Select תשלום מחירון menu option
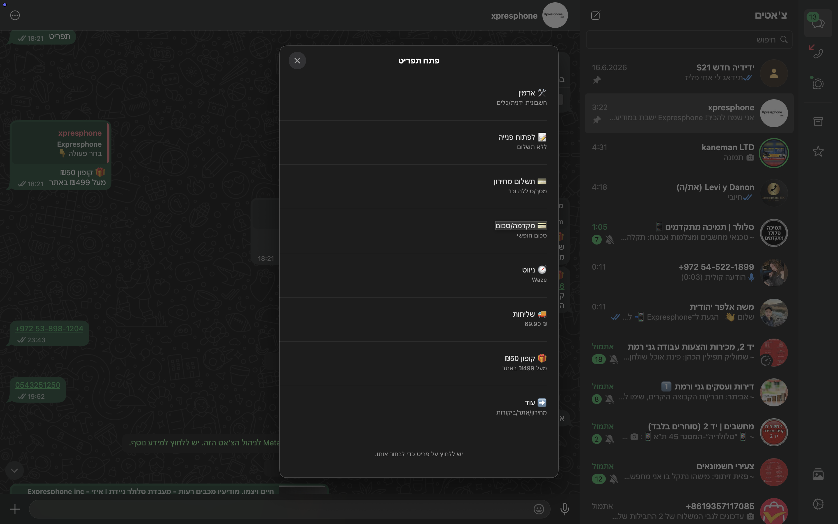 [413, 187]
